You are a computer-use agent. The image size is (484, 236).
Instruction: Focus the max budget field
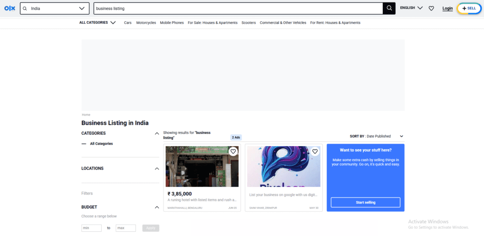[126, 228]
